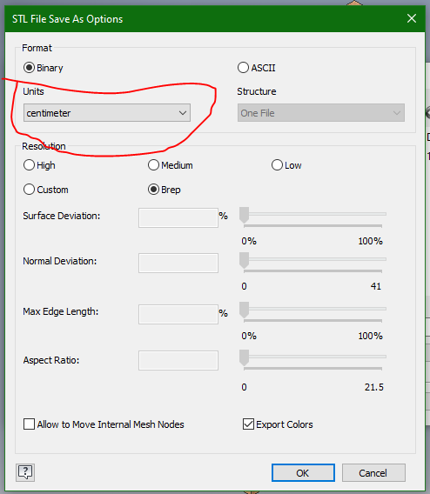Select the Binary format radio button
This screenshot has width=430, height=494.
pos(29,68)
